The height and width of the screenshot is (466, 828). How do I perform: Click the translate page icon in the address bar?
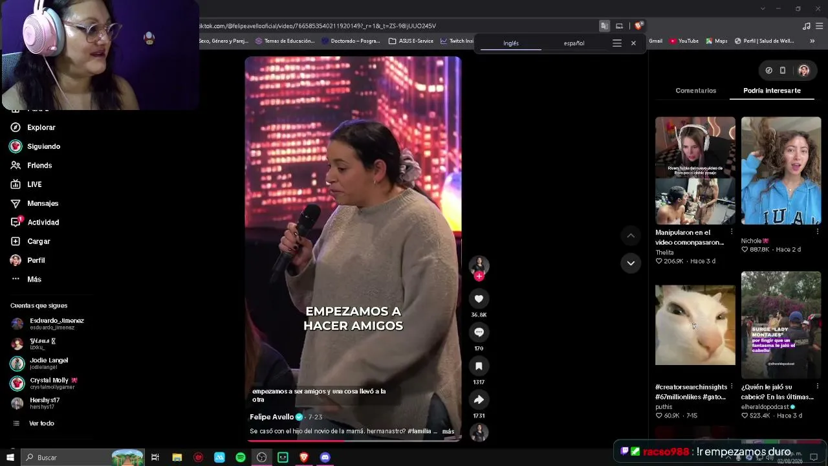tap(604, 26)
